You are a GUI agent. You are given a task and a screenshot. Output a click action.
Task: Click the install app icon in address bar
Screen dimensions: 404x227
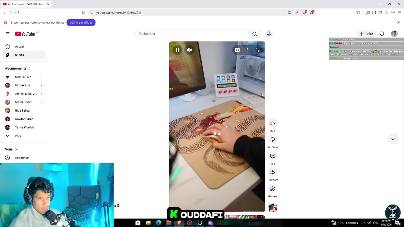point(289,13)
